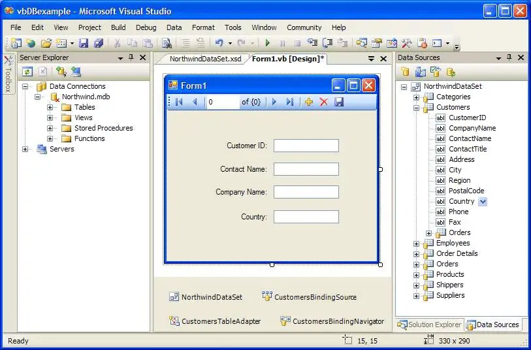The image size is (531, 350).
Task: Select CustomersBindingSource in component tray
Action: 309,297
